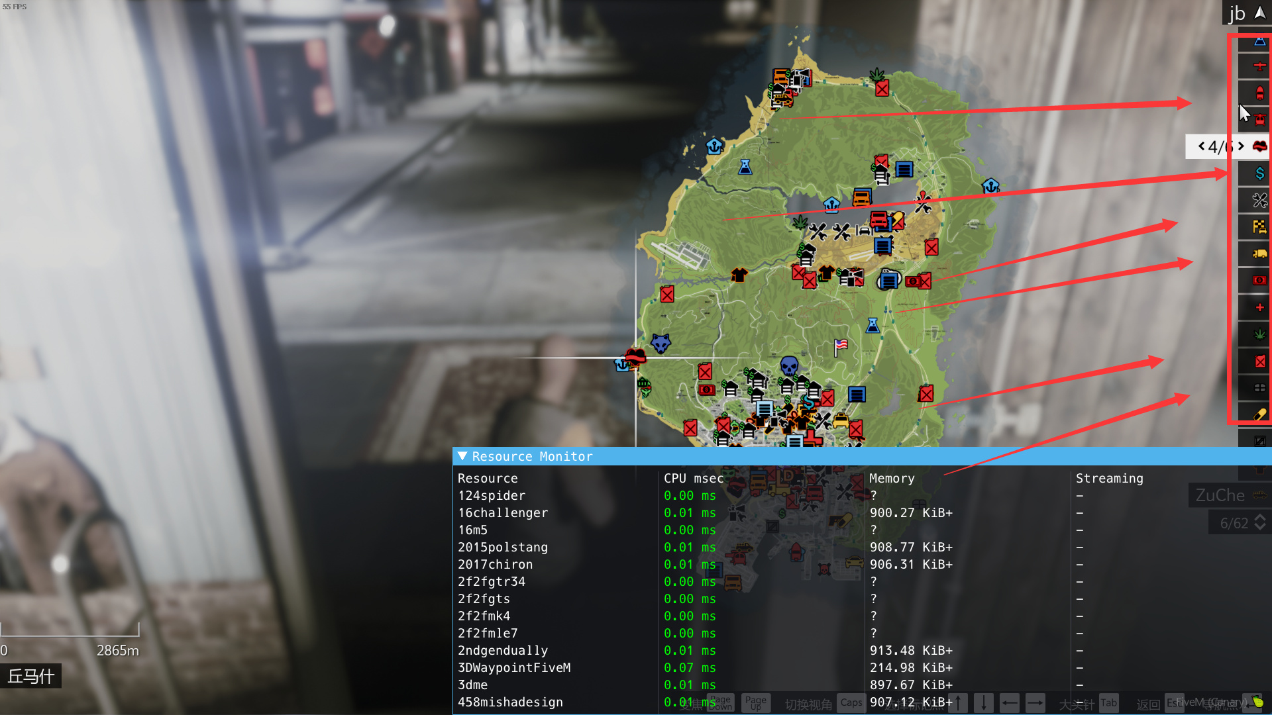
Task: Click the lone gas can on the west coast
Action: tap(667, 294)
